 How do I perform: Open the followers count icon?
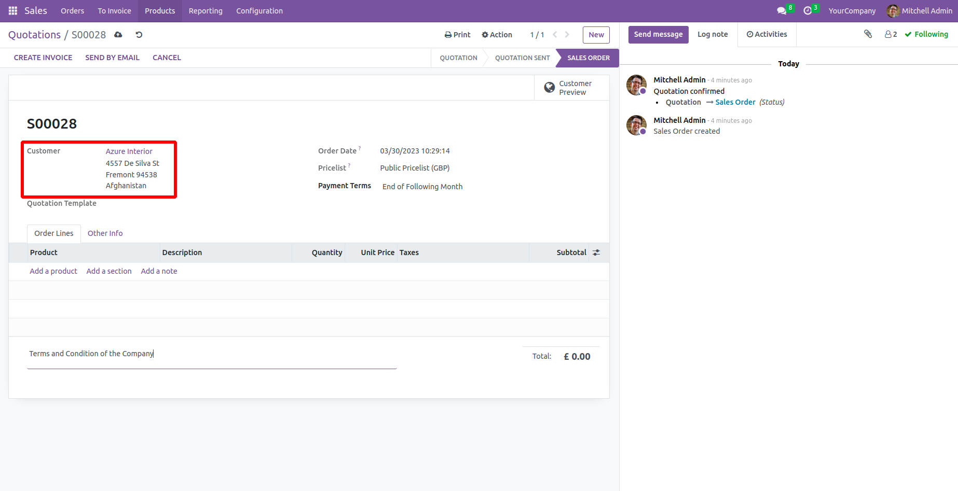pyautogui.click(x=891, y=34)
